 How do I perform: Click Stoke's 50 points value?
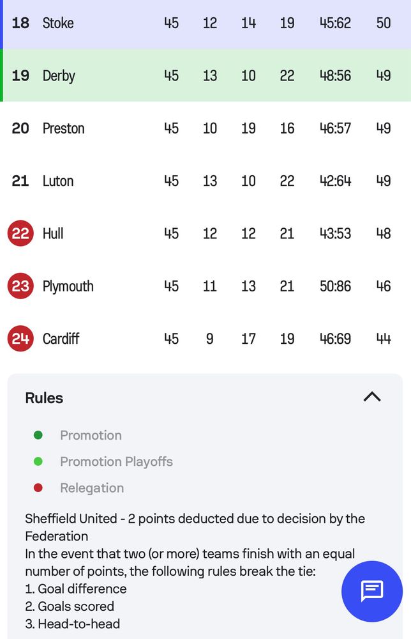click(383, 23)
